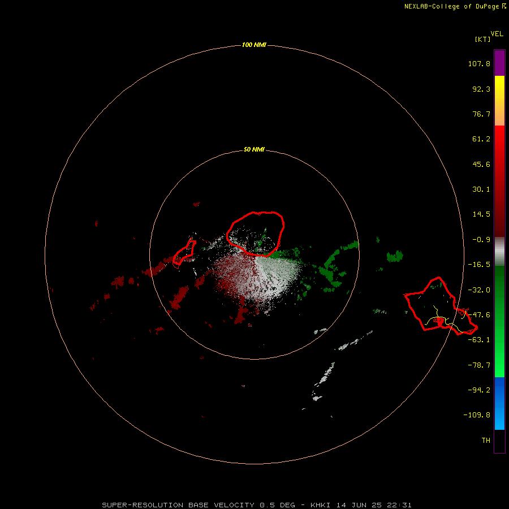
Task: Click the 107.8 value on the velocity scale
Action: click(479, 63)
